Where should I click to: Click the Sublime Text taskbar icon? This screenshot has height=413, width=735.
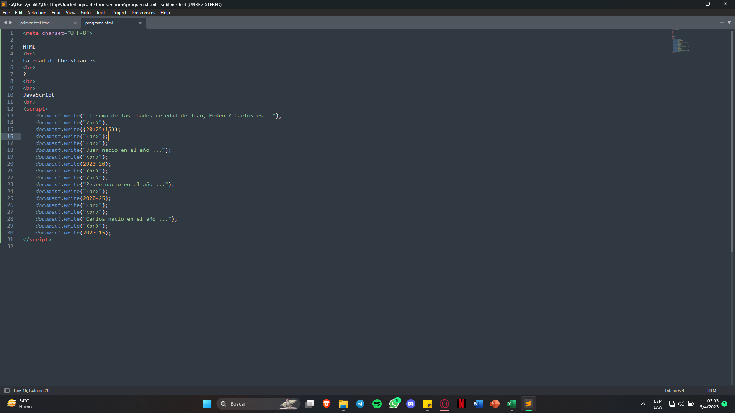click(x=529, y=404)
